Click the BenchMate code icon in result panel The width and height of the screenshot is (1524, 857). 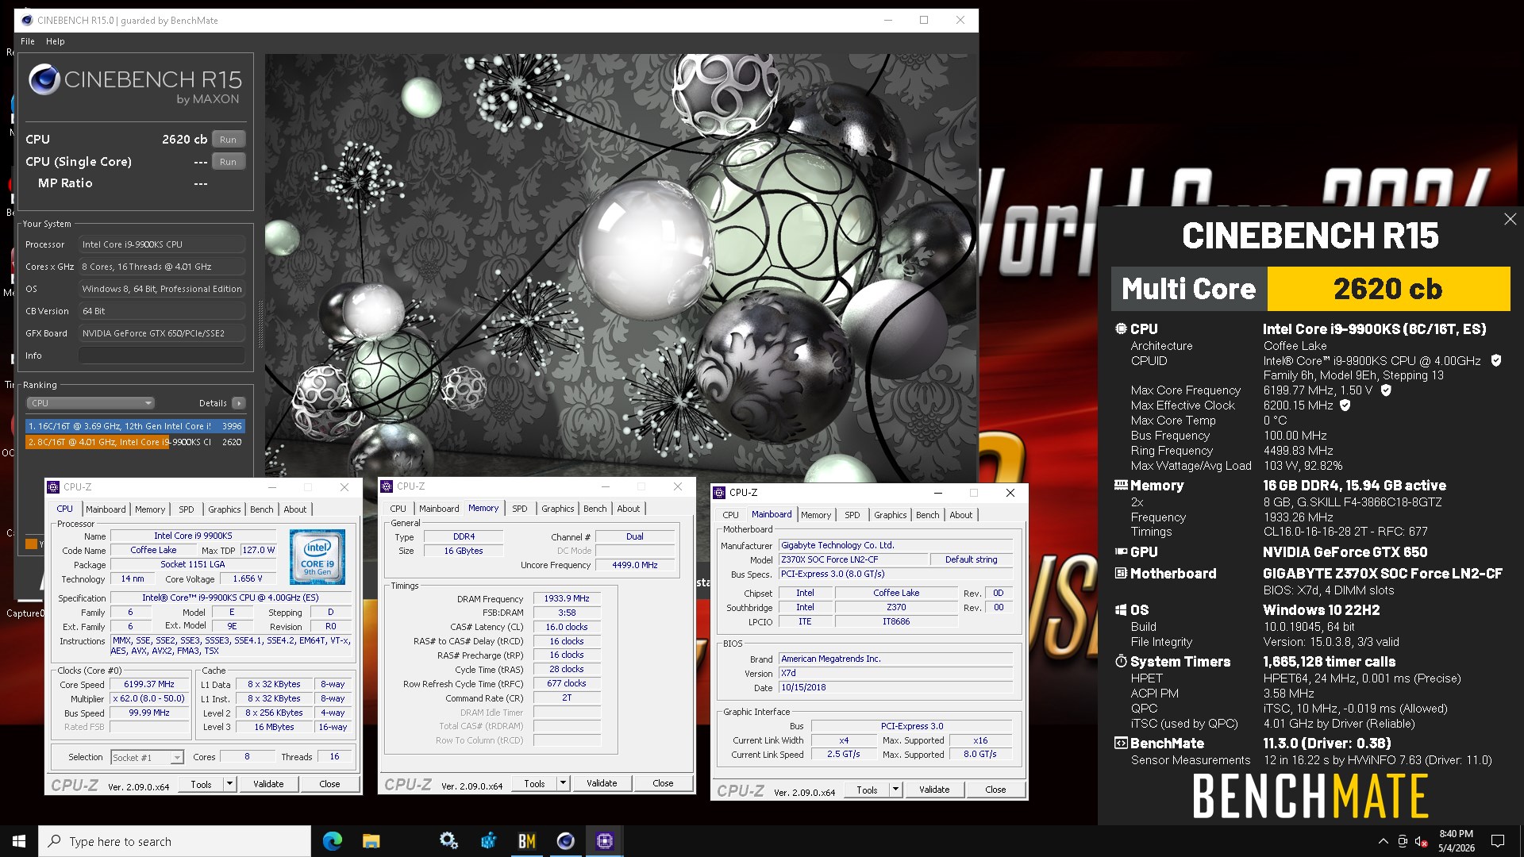tap(1121, 743)
